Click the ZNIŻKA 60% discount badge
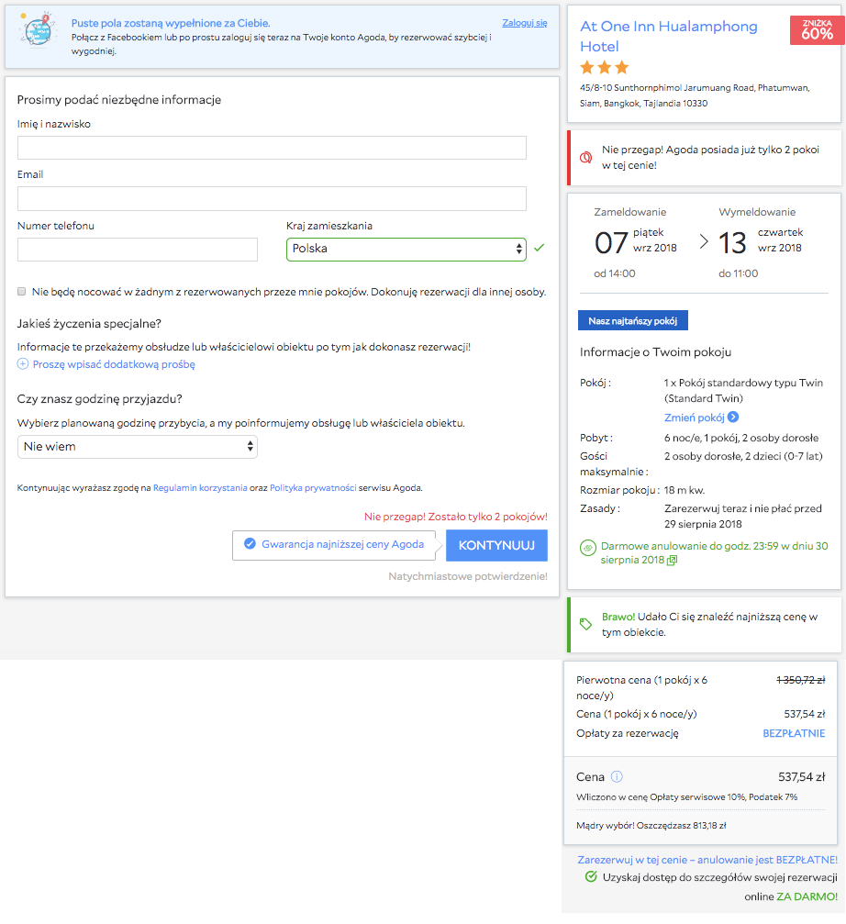 pos(818,30)
